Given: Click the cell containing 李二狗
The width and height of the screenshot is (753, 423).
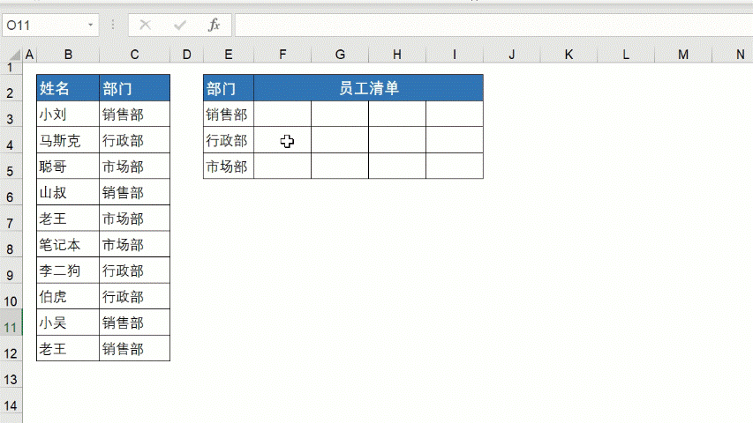Looking at the screenshot, I should pyautogui.click(x=68, y=270).
